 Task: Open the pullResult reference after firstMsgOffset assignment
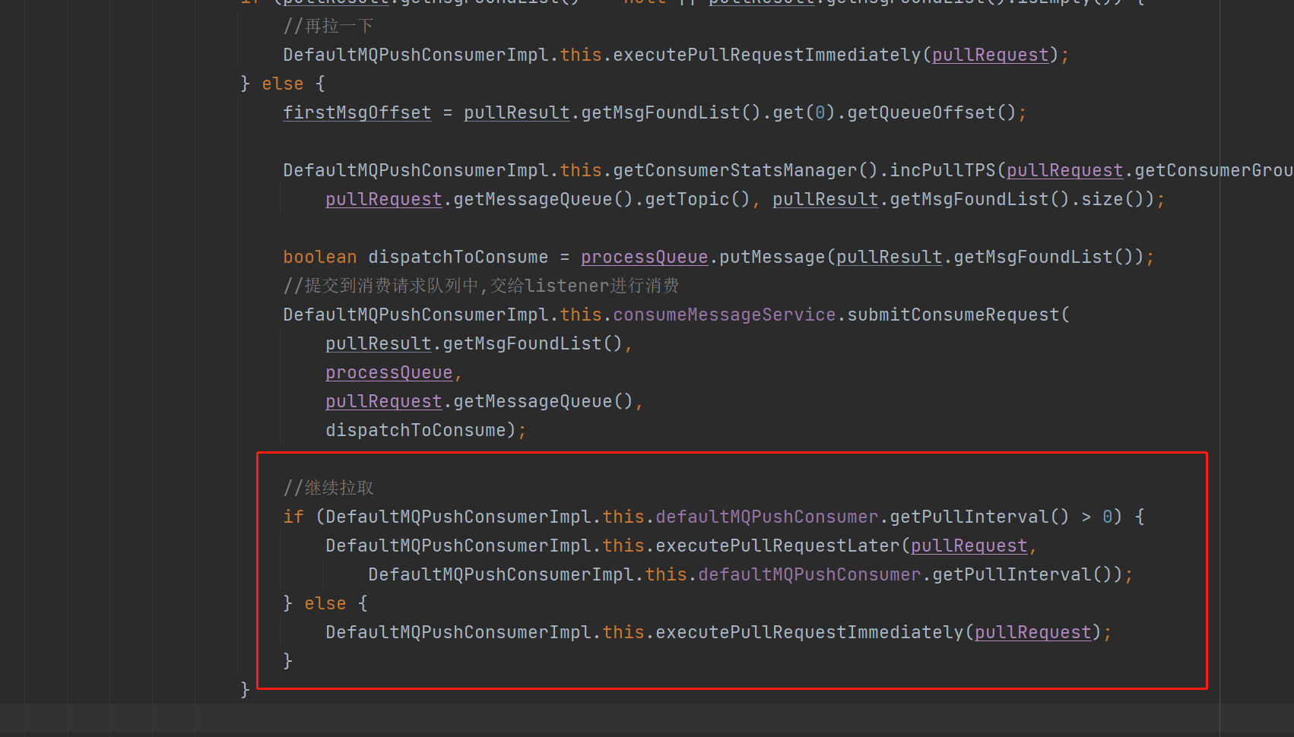click(516, 112)
